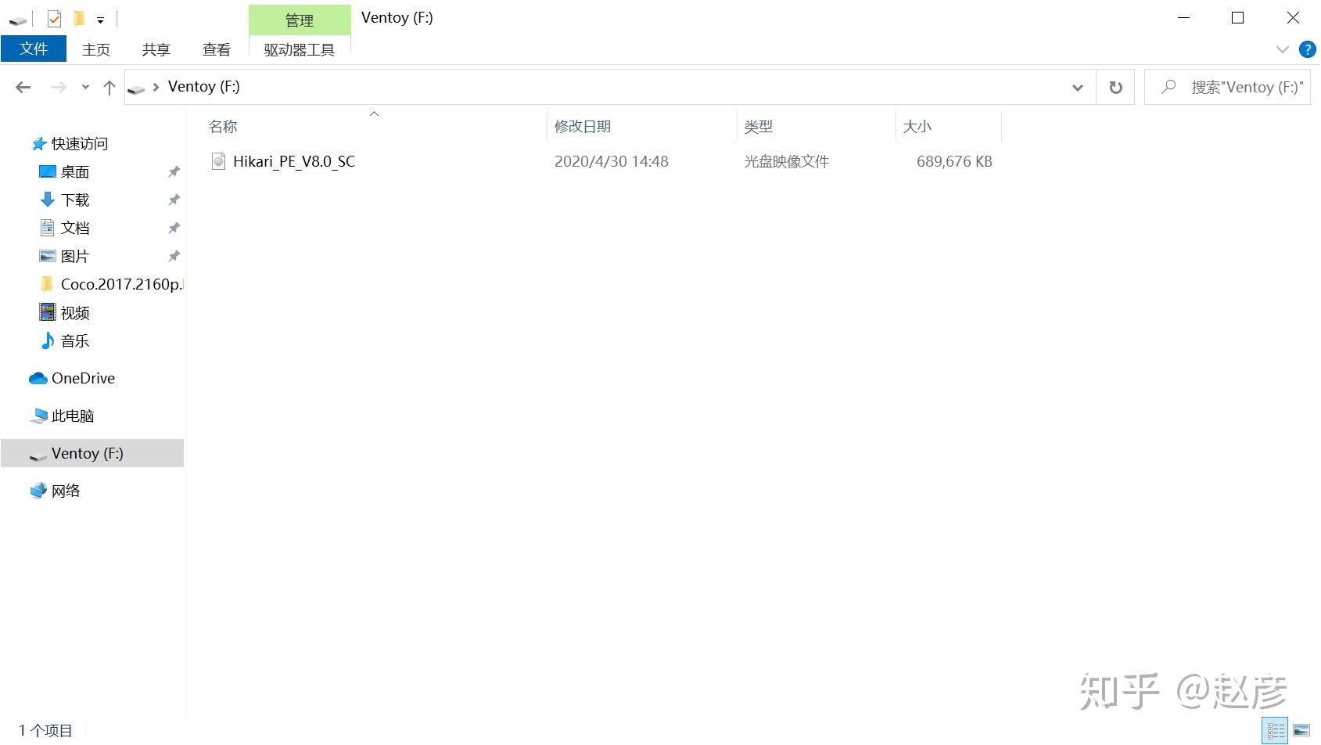Open the recent locations dropdown
This screenshot has width=1321, height=745.
[x=85, y=87]
